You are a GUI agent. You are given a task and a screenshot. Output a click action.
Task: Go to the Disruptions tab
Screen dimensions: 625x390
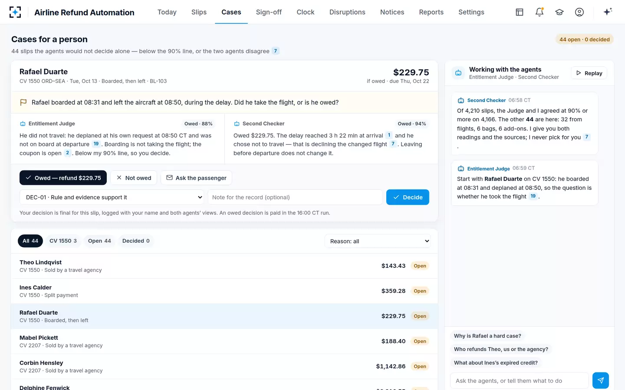[347, 12]
